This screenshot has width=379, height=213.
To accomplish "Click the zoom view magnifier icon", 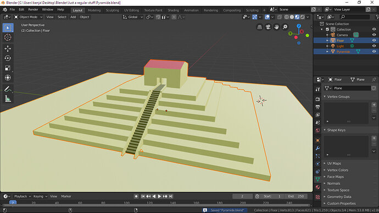I will [x=285, y=27].
